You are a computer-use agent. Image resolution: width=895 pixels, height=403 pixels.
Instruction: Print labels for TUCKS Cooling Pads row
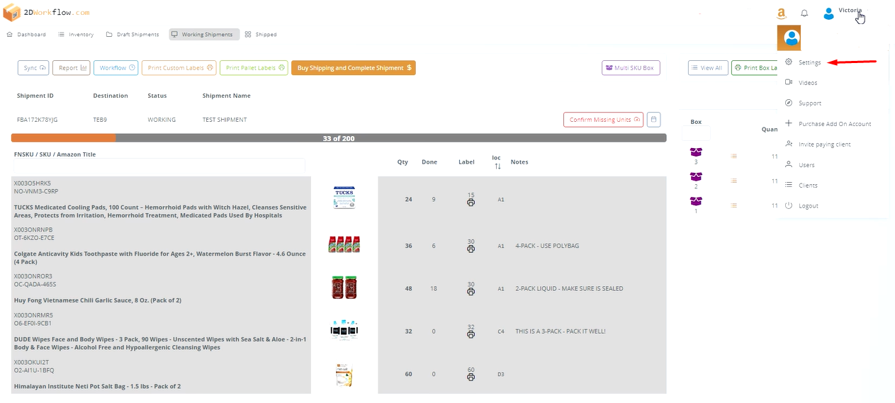471,203
